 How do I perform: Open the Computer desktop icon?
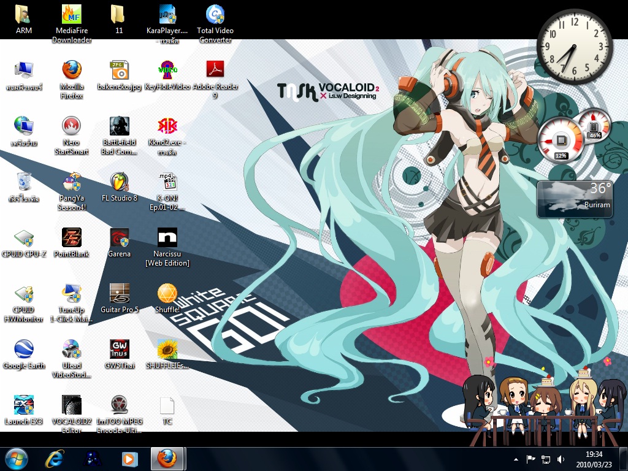point(24,75)
